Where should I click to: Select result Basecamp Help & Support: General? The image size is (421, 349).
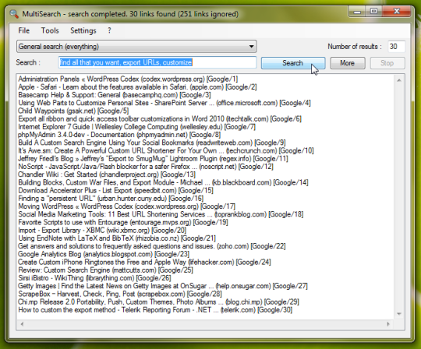click(115, 95)
